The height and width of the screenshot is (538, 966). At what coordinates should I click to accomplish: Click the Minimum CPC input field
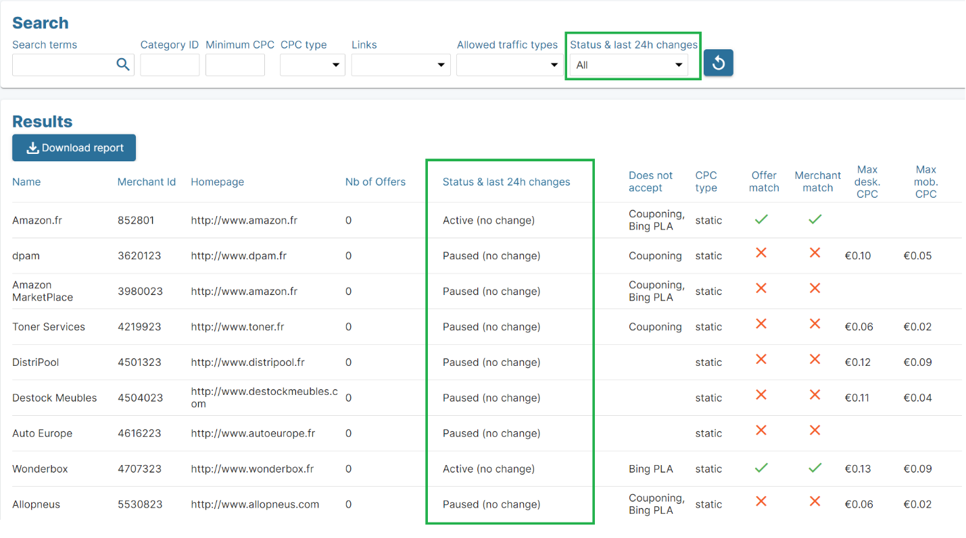coord(235,65)
